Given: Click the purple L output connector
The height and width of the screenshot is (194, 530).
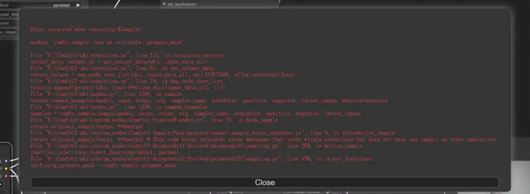Looking at the screenshot, I should coord(6,161).
